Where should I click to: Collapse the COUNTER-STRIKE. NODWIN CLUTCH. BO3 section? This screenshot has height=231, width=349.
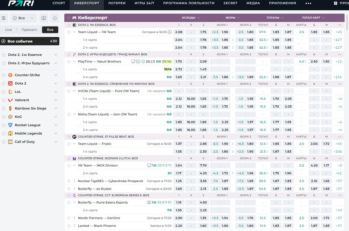coord(340,158)
